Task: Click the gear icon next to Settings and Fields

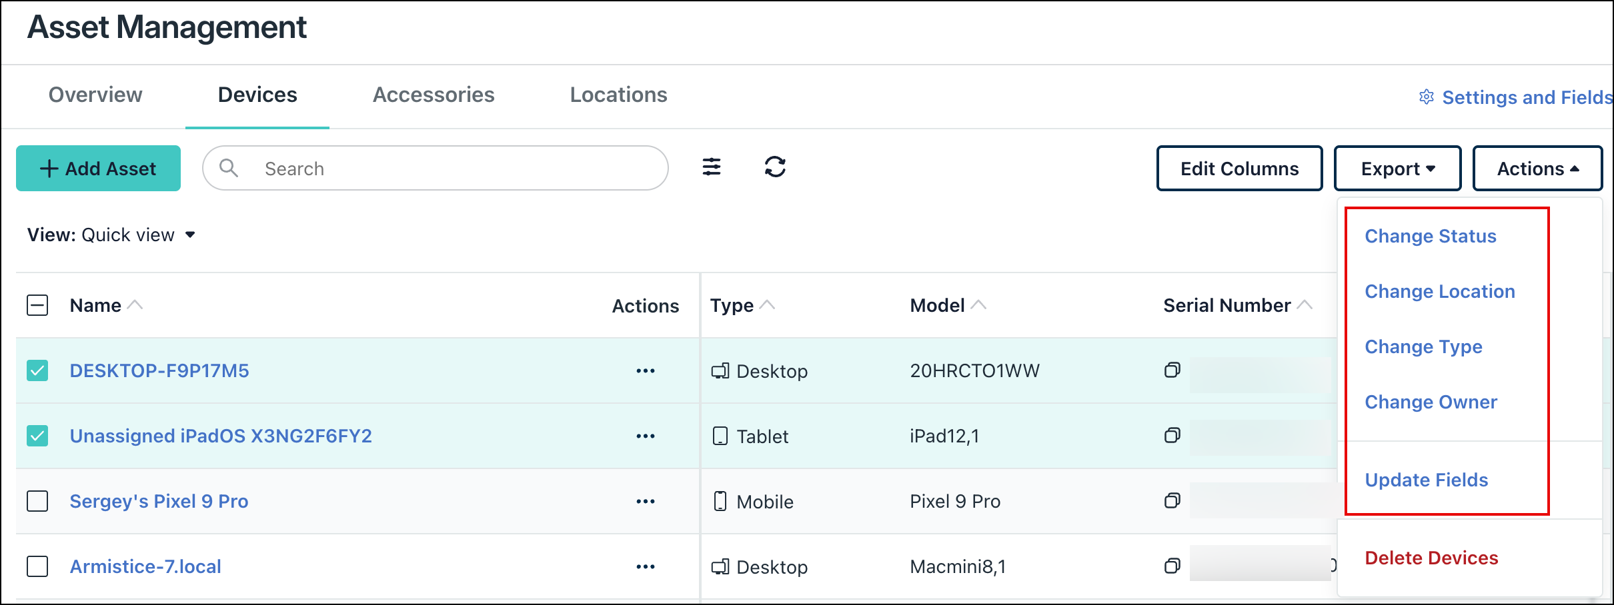Action: point(1427,97)
